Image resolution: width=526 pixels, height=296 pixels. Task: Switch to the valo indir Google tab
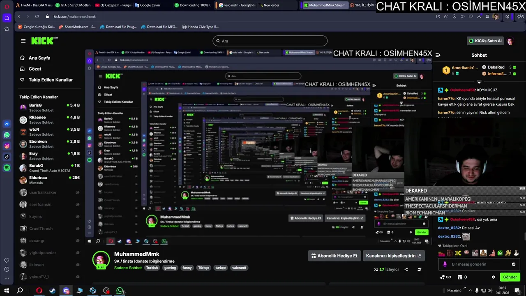tap(237, 5)
